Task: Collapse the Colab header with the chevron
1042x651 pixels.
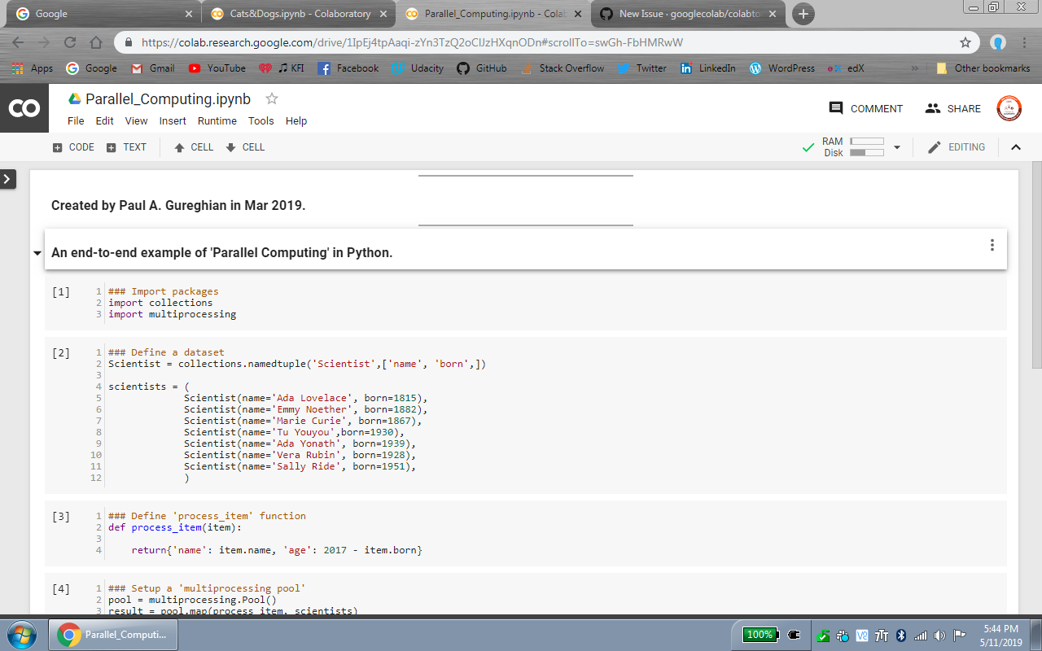Action: 1016,147
